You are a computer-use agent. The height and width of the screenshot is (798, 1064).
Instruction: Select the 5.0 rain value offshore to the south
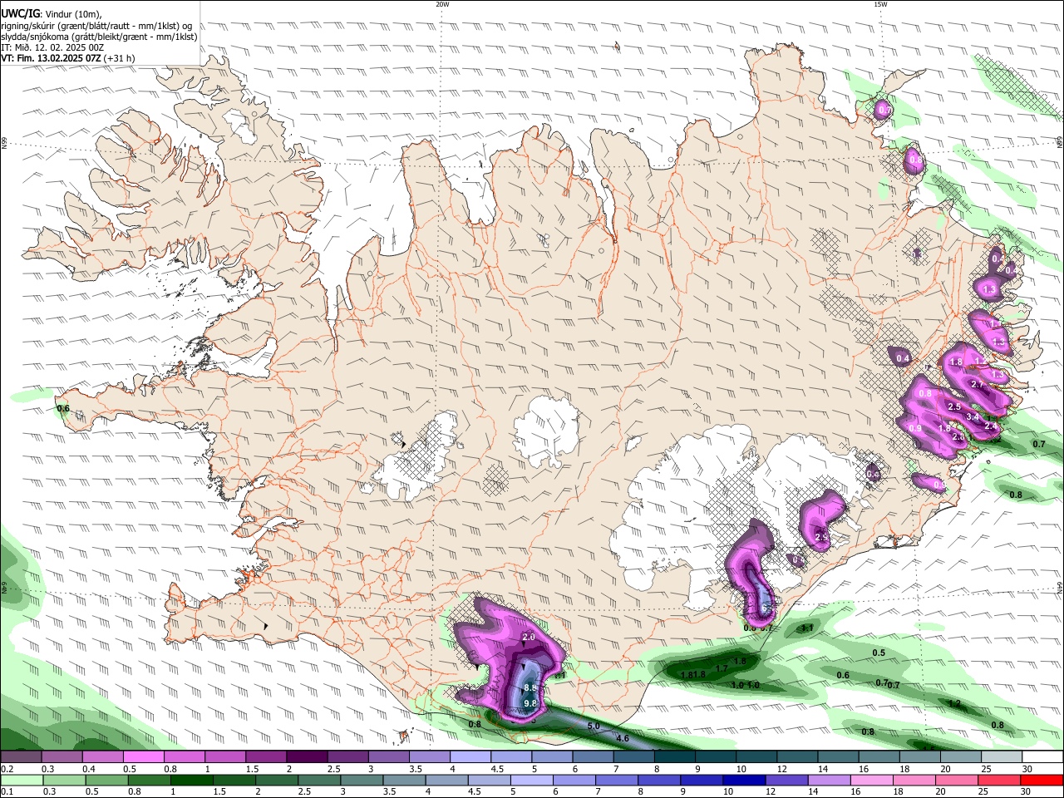[594, 727]
